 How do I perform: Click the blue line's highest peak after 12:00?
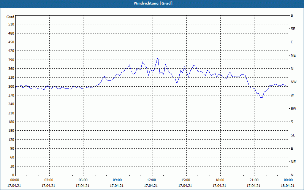(x=158, y=57)
